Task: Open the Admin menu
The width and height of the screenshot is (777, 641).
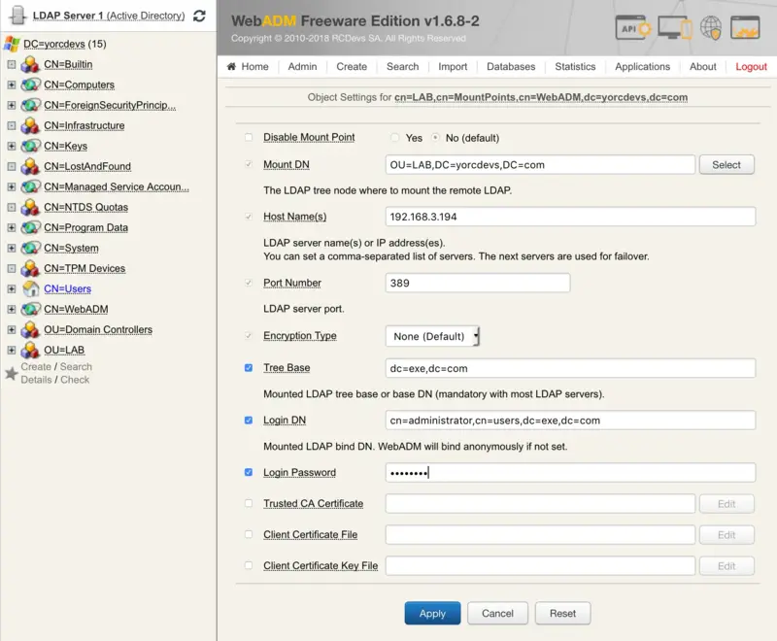Action: click(302, 66)
